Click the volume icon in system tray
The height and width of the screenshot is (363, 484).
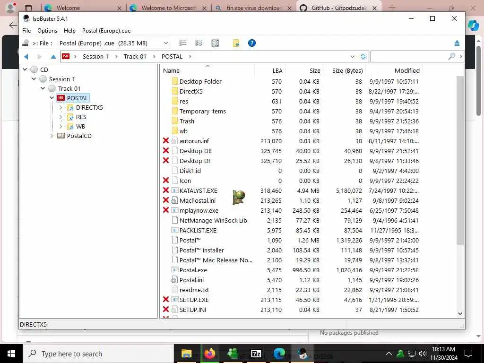click(x=423, y=354)
